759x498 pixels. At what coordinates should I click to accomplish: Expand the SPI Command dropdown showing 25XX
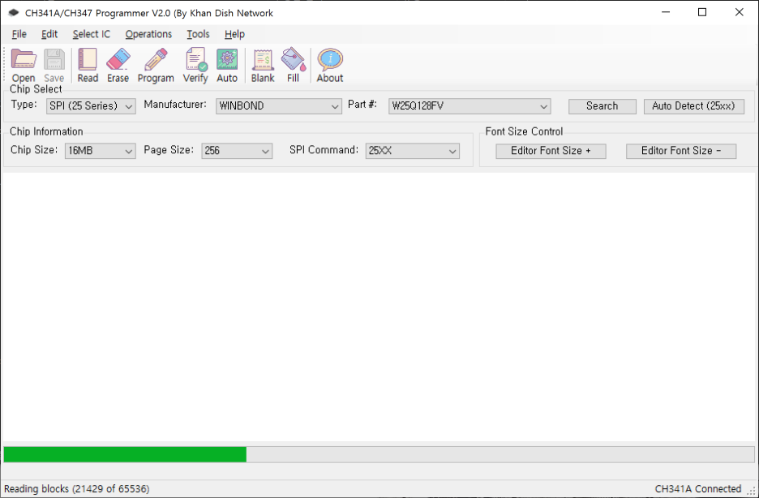pyautogui.click(x=413, y=151)
